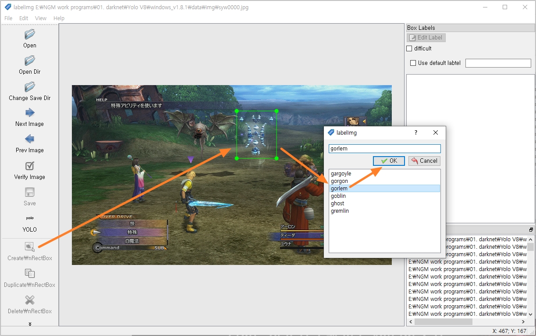
Task: Open the Help menu
Action: pos(59,18)
